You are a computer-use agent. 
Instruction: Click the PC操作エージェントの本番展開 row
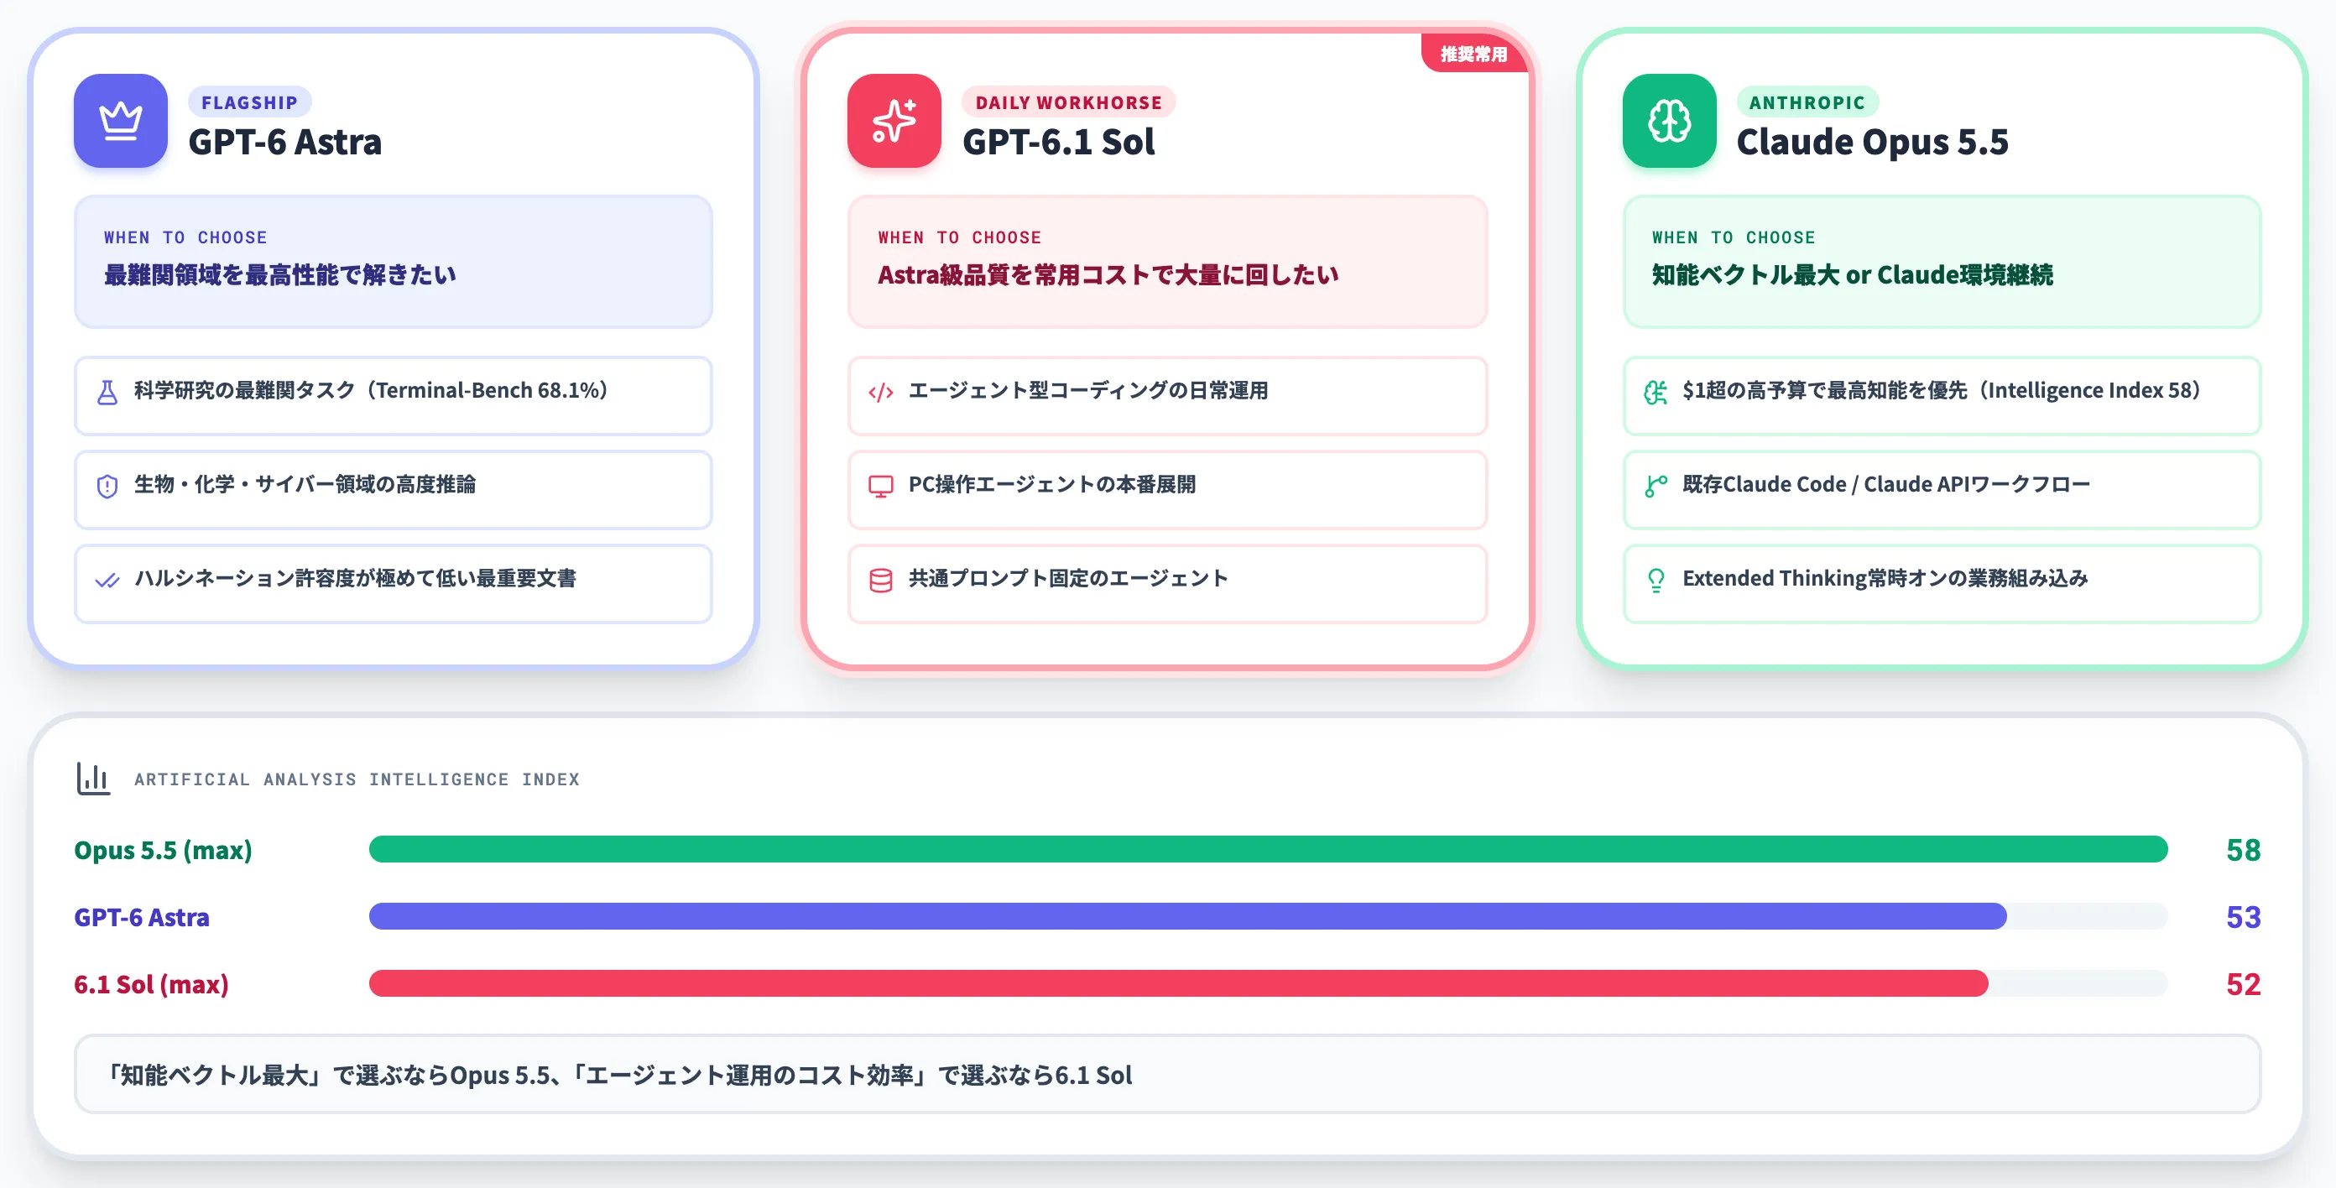pyautogui.click(x=1167, y=490)
